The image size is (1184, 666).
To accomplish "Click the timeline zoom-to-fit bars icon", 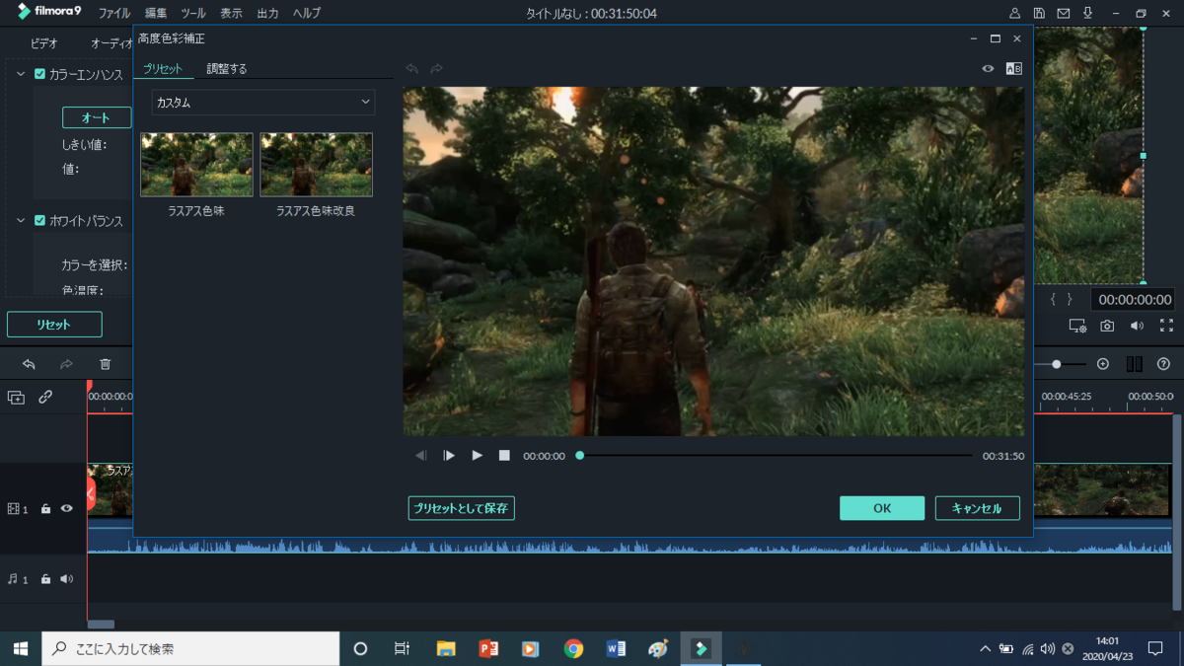I will [x=1134, y=364].
